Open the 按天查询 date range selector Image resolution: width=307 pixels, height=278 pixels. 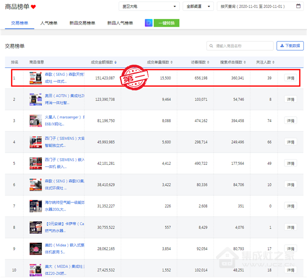coord(260,7)
